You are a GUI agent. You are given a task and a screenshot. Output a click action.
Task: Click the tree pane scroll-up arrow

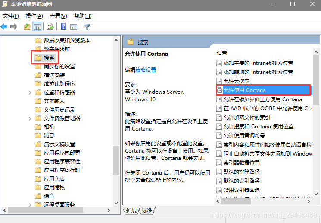click(116, 40)
